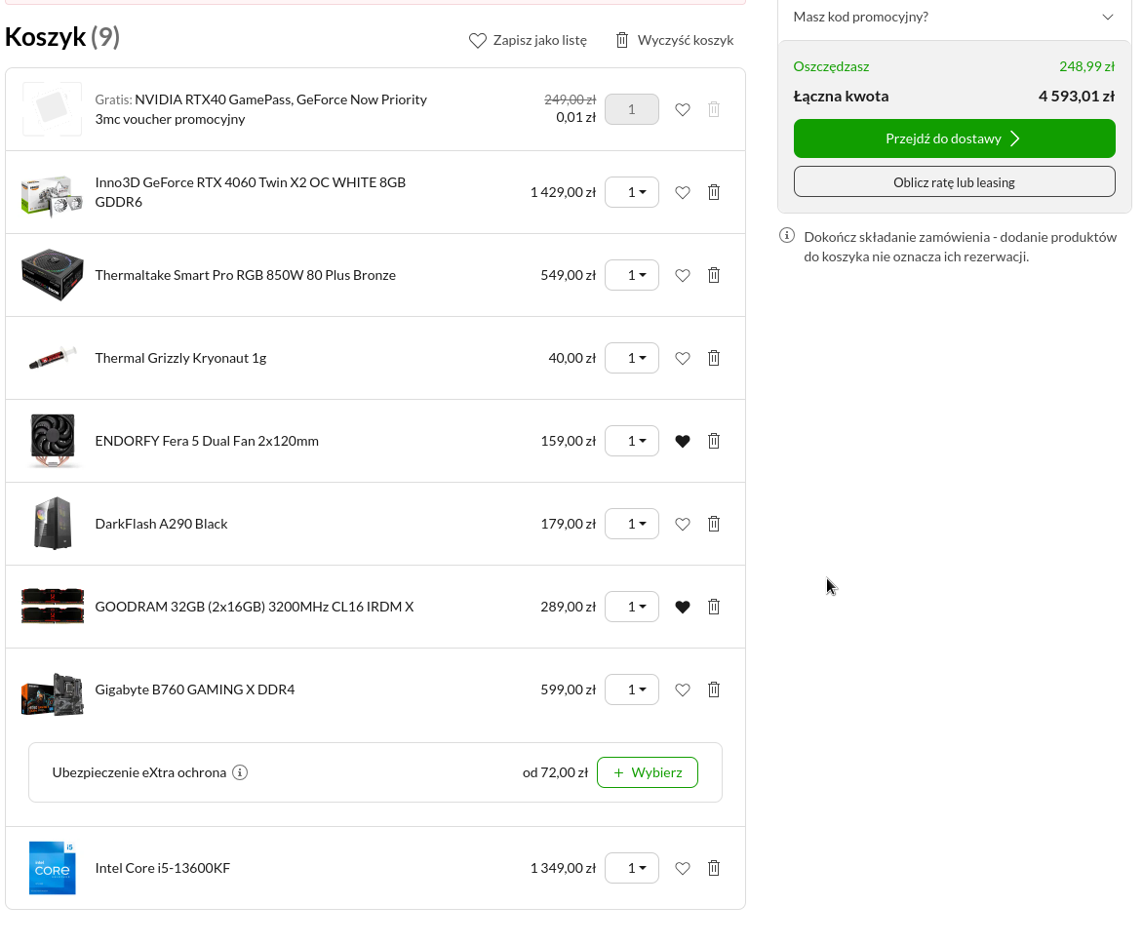
Task: Open quantity selector for DarkFlash A290 Black
Action: (632, 524)
